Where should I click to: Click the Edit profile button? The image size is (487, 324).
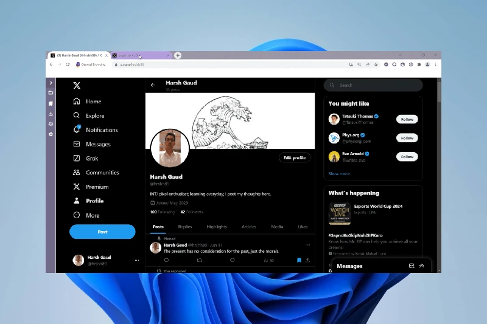tap(295, 158)
